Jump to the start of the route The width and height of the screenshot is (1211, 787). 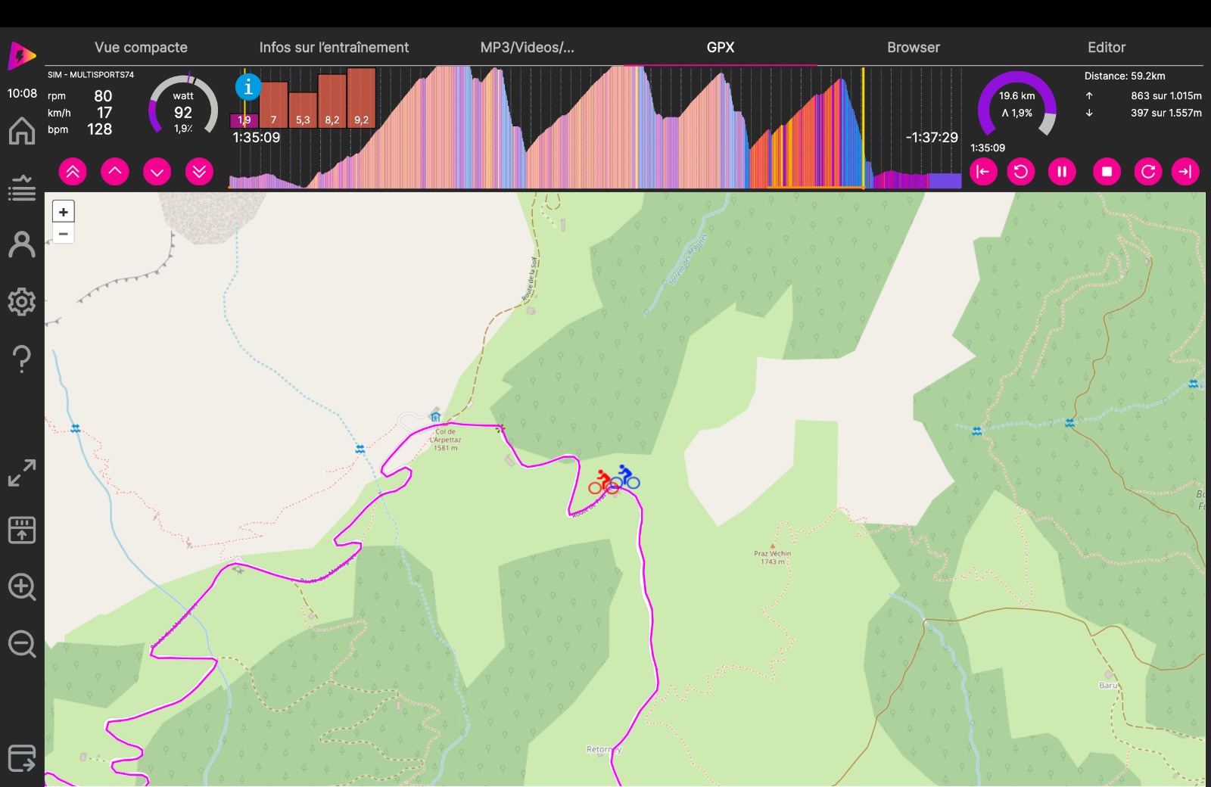click(x=982, y=172)
